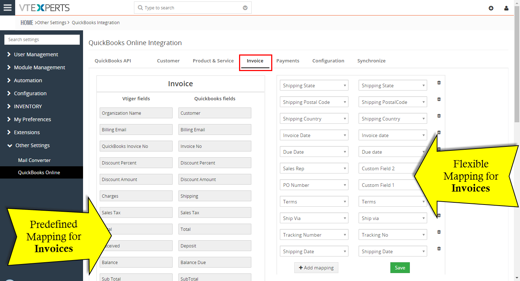Click Organization Name predefined field
Viewport: 520px width, 281px height.
pos(136,113)
